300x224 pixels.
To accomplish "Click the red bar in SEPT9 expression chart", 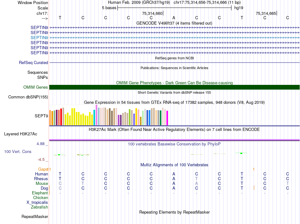I will 61,117.
